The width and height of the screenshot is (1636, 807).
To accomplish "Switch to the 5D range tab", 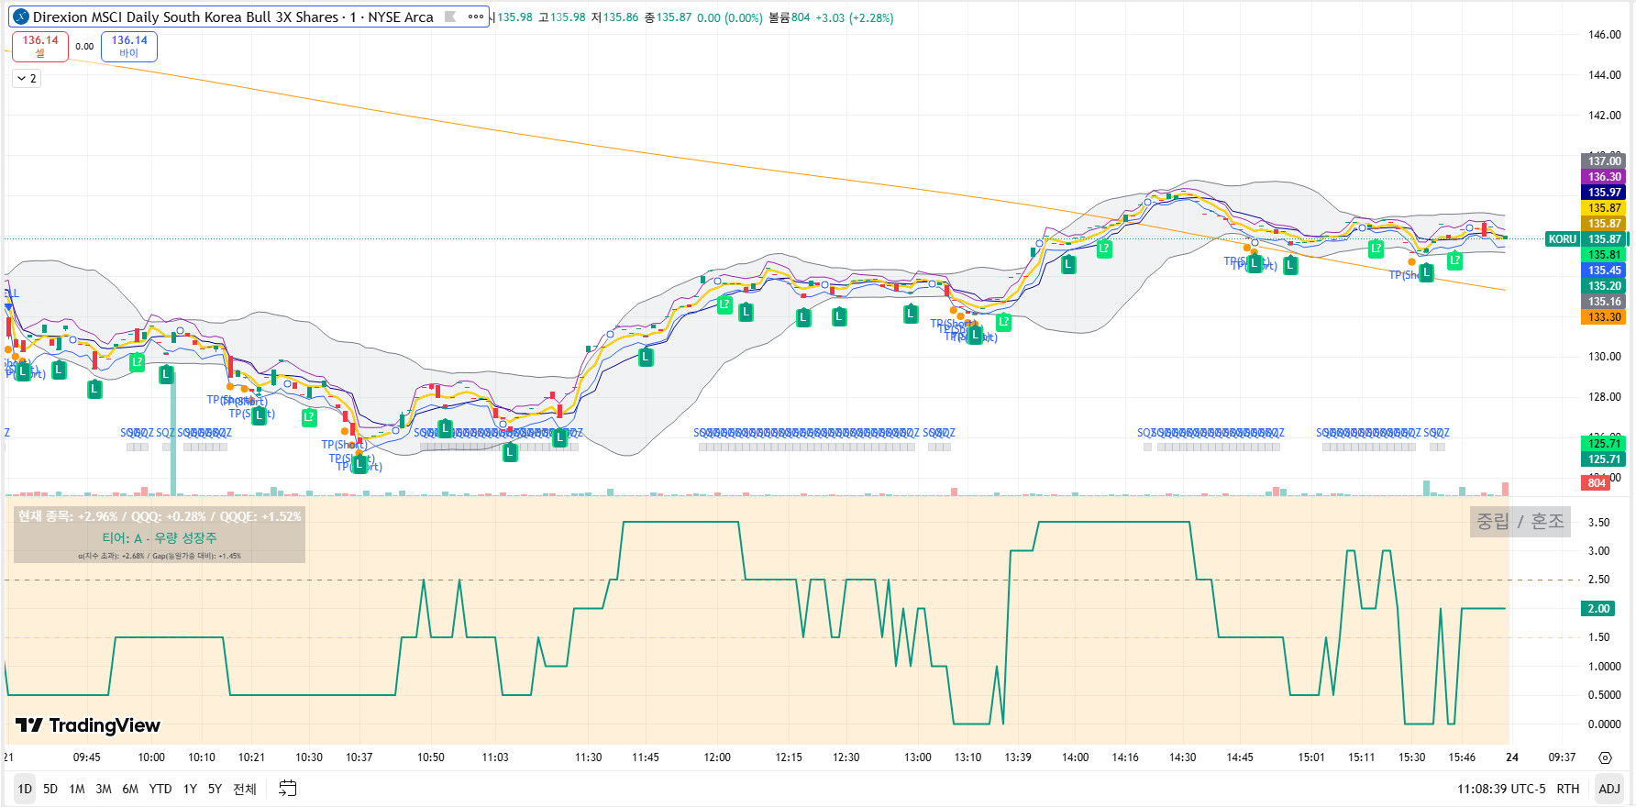I will [50, 789].
